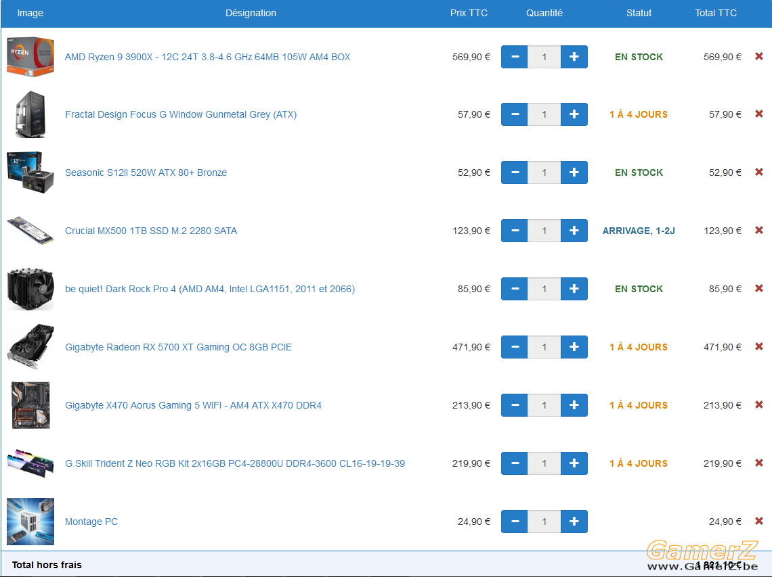View be quiet! Dark Rock Pro 4 page
The width and height of the screenshot is (772, 577).
click(x=210, y=289)
